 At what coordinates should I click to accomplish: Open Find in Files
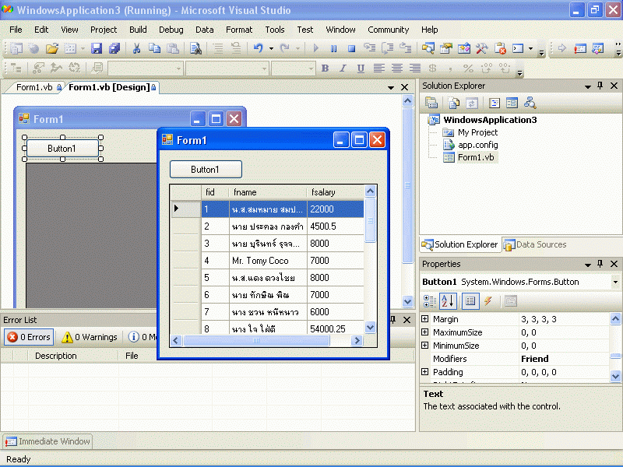195,48
